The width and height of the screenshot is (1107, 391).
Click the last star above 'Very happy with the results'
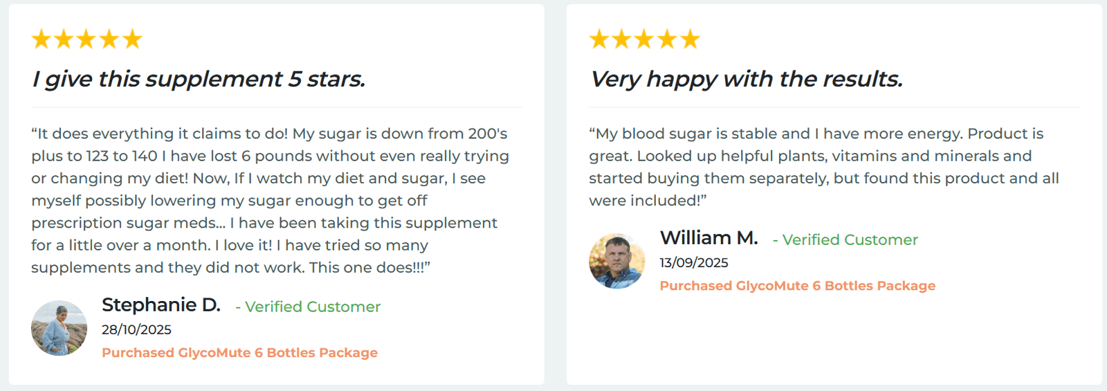click(x=690, y=39)
